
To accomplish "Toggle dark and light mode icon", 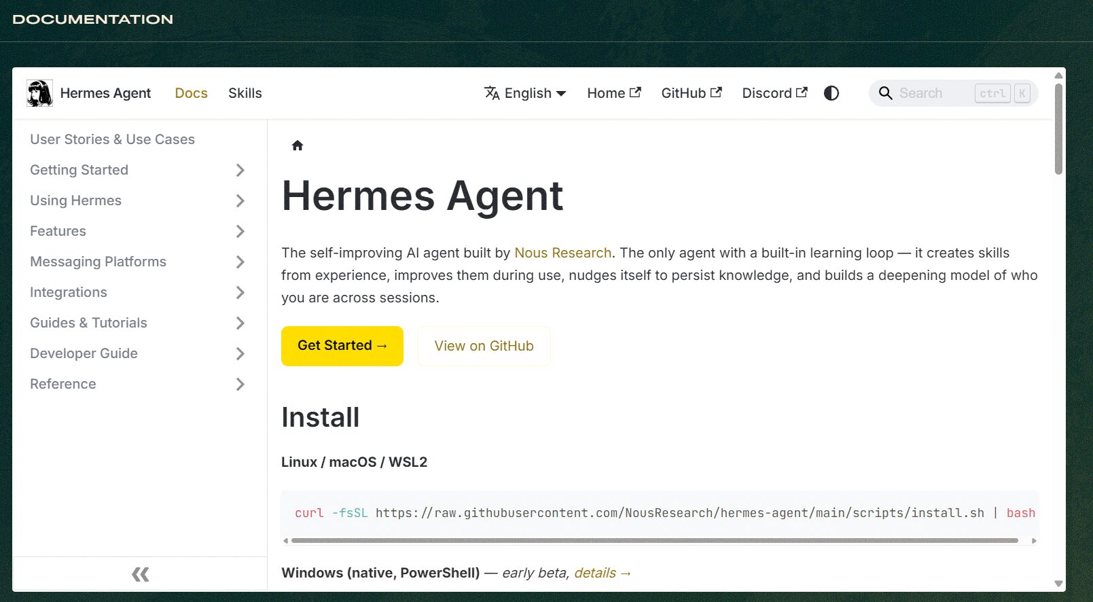I will point(831,93).
